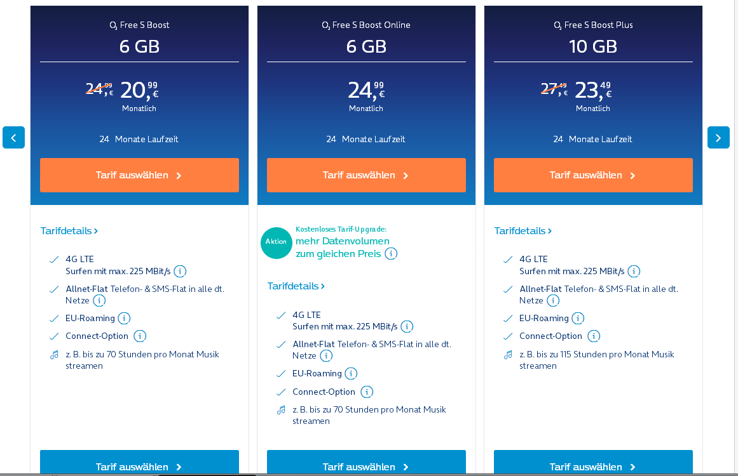The image size is (738, 476).
Task: Click blue bottom 'Tarif auswählen' under Free S Boost Online
Action: click(x=366, y=463)
